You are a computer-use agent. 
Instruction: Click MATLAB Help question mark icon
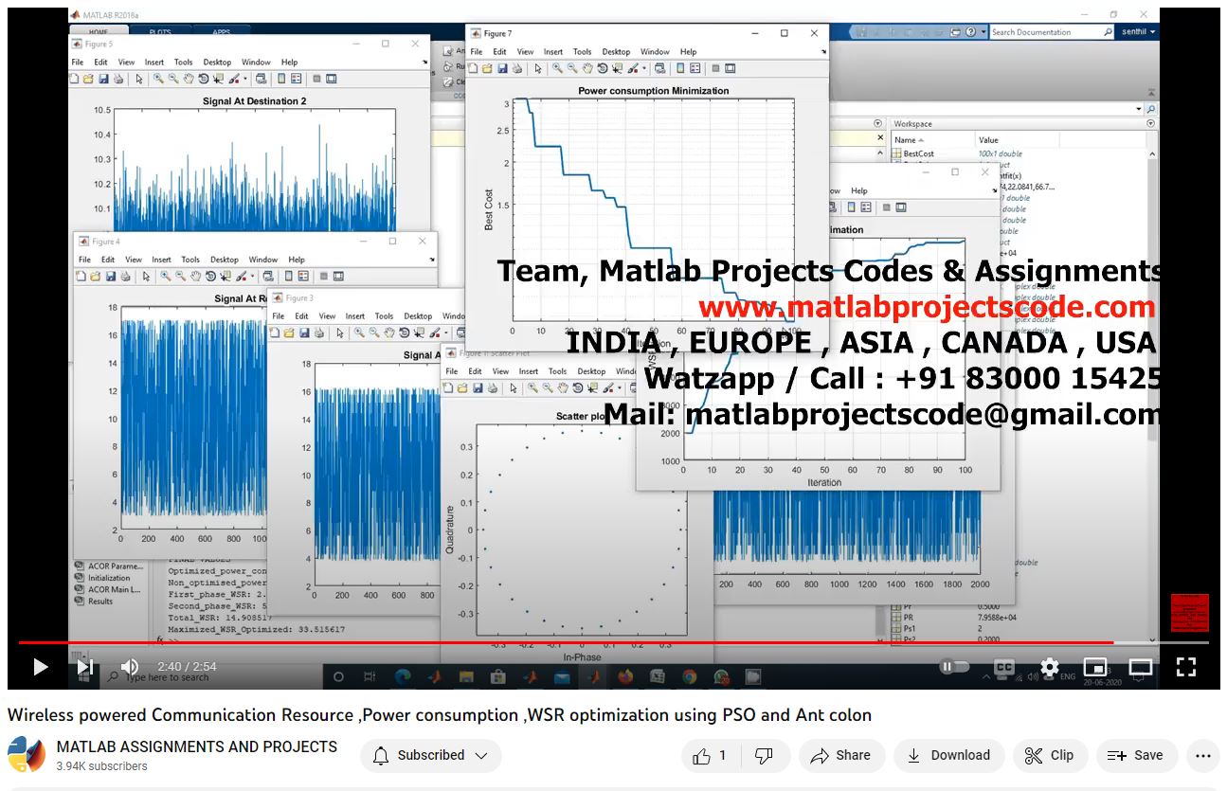(970, 32)
